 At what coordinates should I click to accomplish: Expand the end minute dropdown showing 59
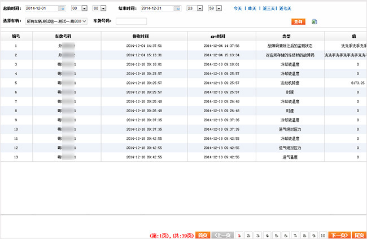pyautogui.click(x=219, y=8)
